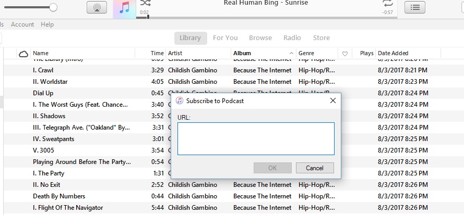Click the 'Real Human Bing - Sunrise' title
Screen dimensions: 464x215
[x=266, y=3]
